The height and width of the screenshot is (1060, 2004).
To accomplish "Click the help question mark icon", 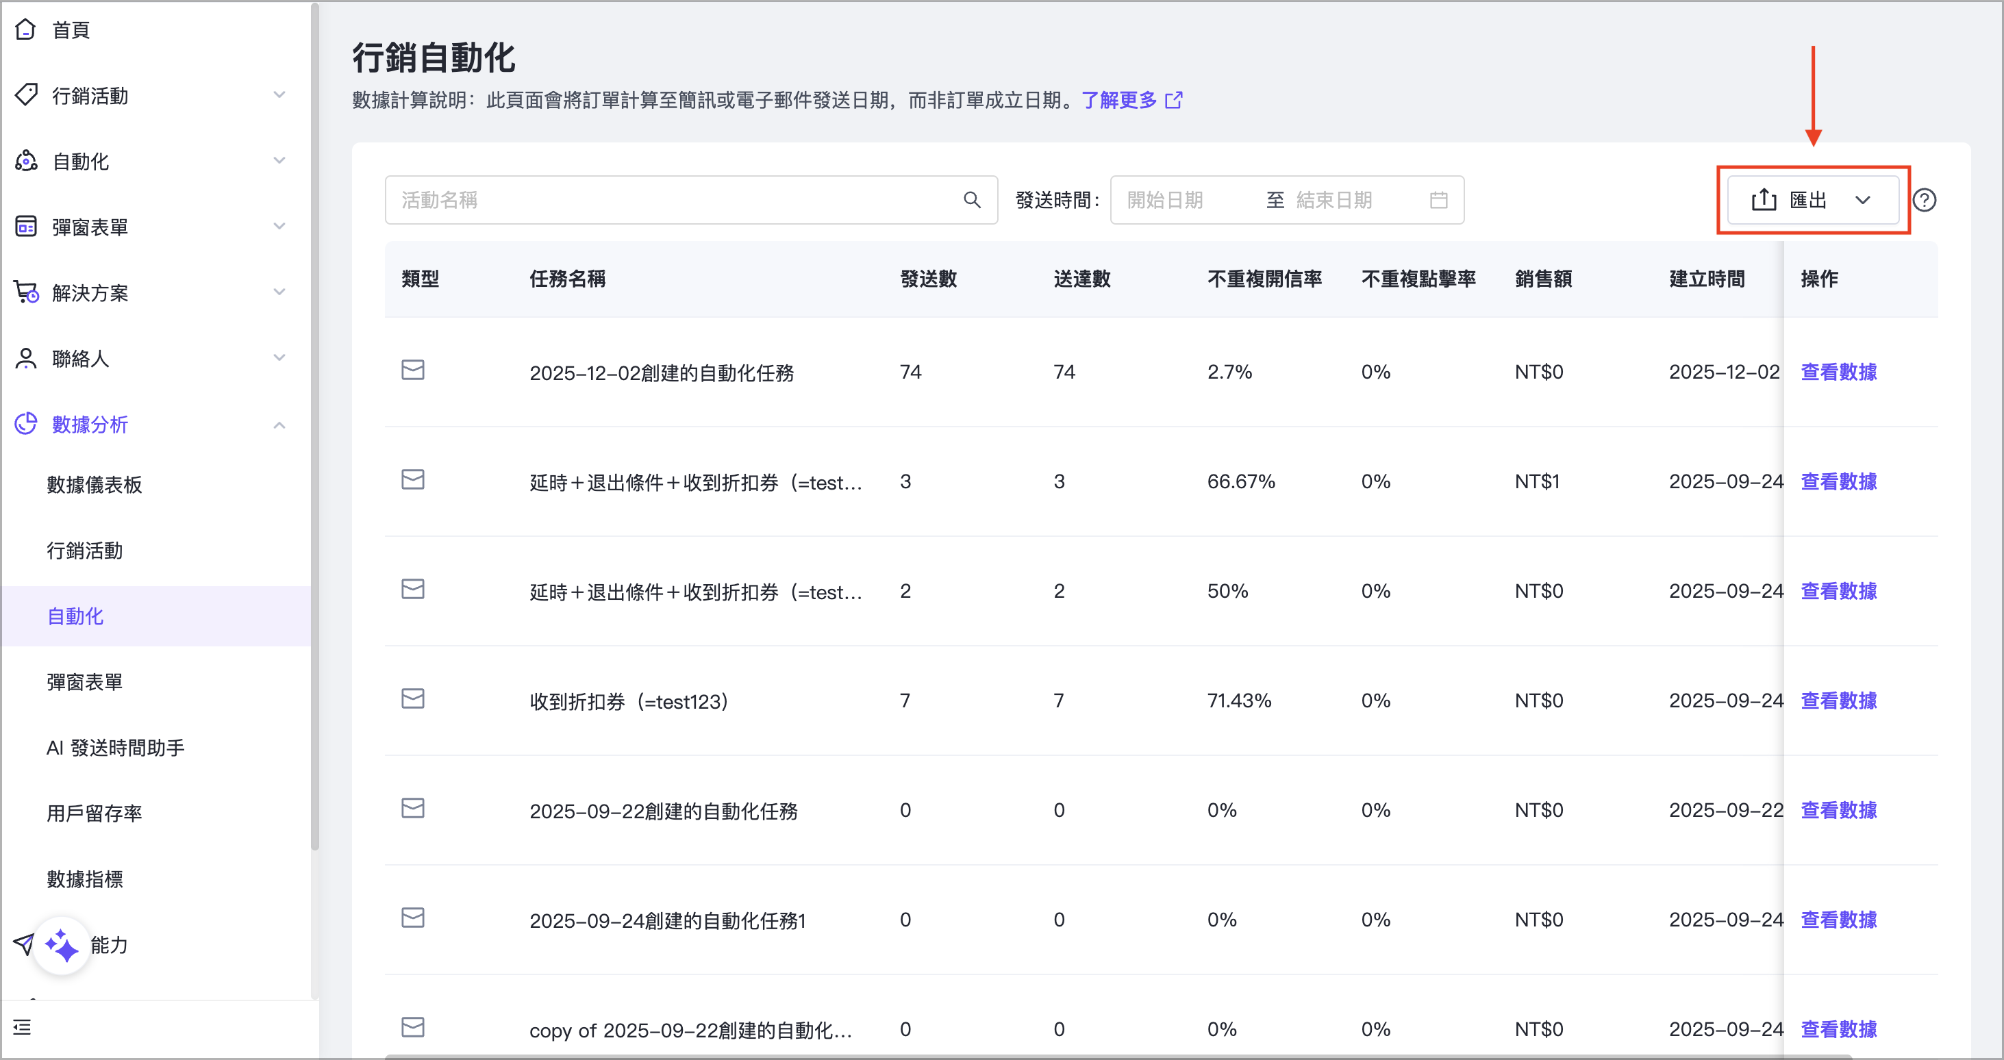I will (x=1926, y=200).
